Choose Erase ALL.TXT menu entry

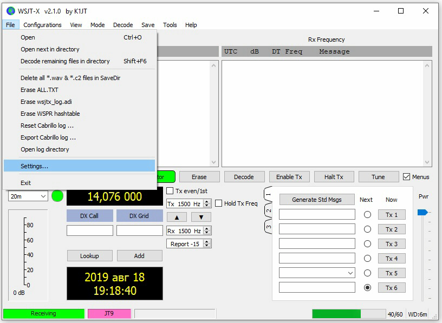pos(79,90)
